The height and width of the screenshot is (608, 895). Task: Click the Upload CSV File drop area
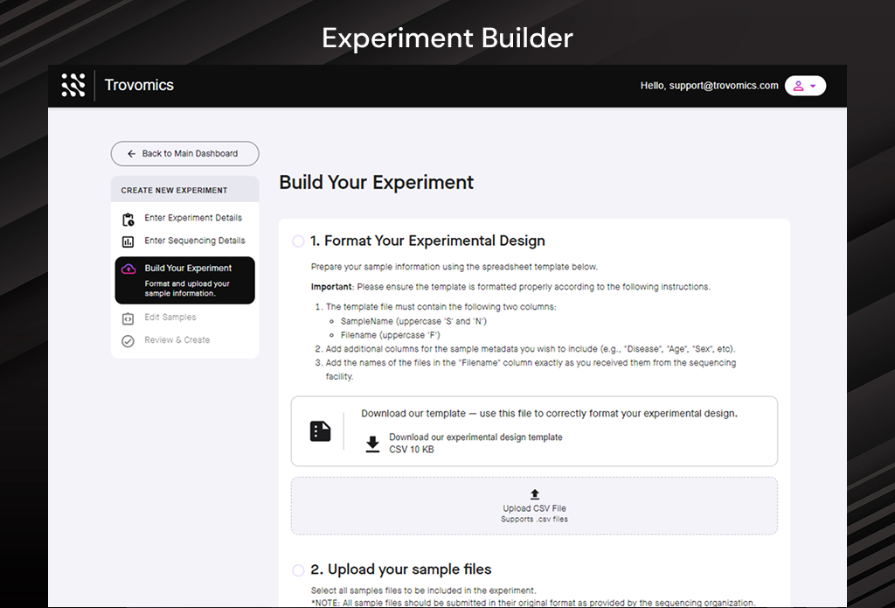(534, 506)
